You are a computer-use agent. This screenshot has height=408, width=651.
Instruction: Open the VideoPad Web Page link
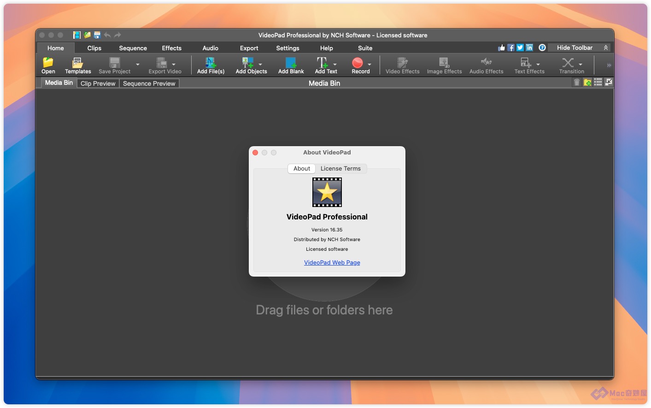[332, 262]
